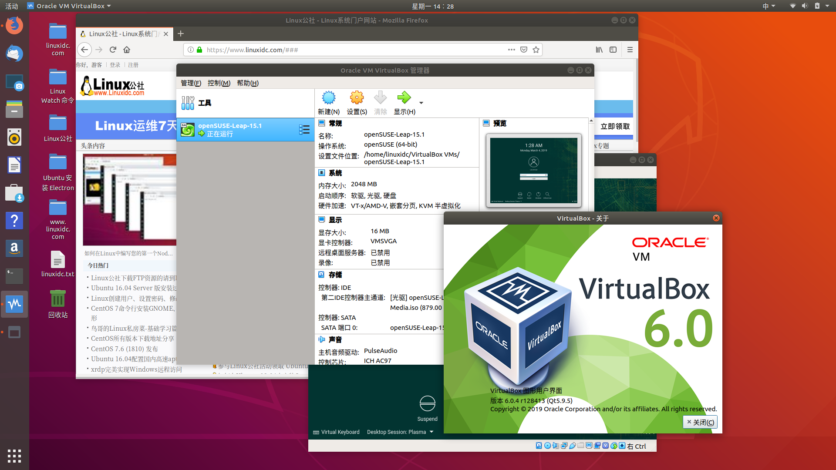The height and width of the screenshot is (470, 836).
Task: Select the Linux公社 Firefox tab
Action: tap(124, 34)
